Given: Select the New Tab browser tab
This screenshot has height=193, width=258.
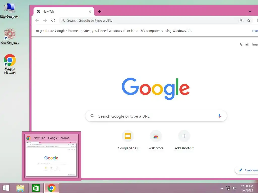Looking at the screenshot, I should pos(64,12).
